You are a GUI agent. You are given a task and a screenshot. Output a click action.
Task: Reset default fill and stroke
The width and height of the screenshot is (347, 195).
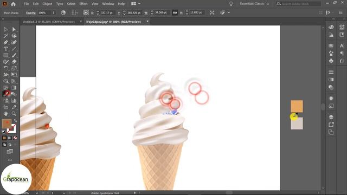click(4, 132)
